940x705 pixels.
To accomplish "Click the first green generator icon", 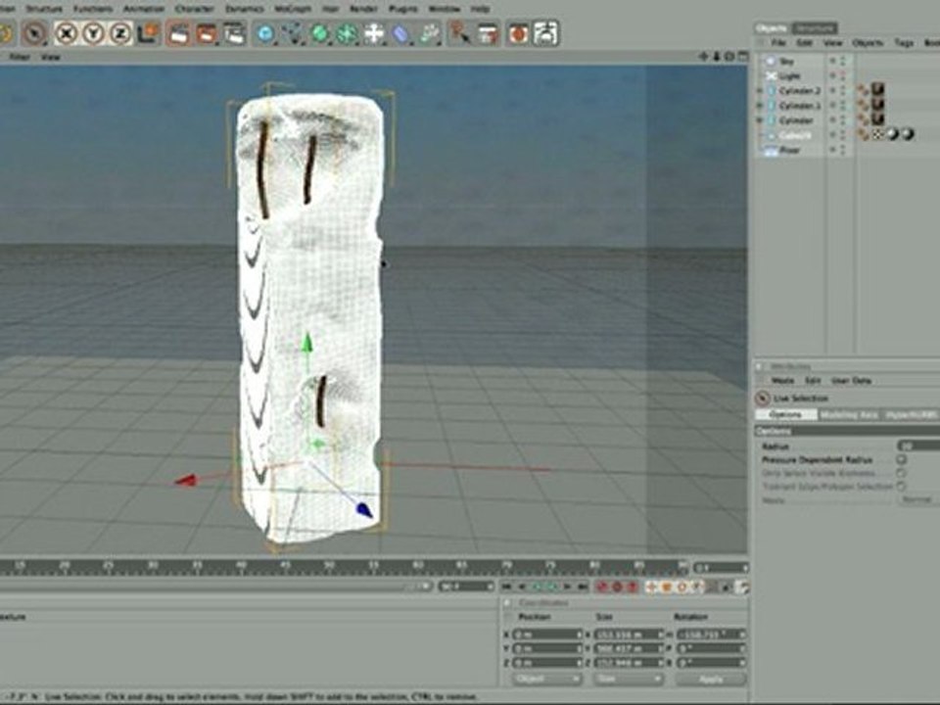I will pos(320,33).
